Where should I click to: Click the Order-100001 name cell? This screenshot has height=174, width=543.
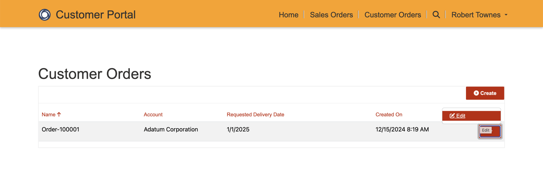pos(61,129)
